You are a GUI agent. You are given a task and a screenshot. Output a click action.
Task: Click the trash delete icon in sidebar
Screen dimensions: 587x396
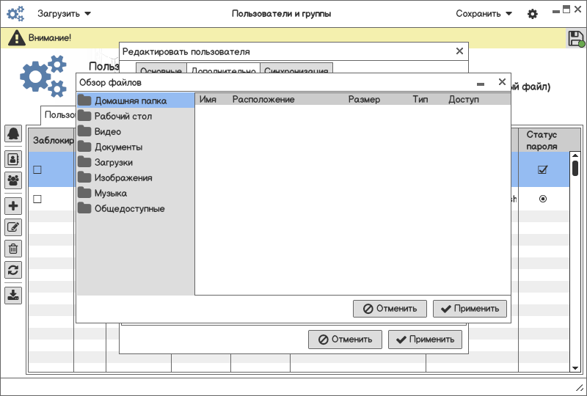tap(13, 249)
